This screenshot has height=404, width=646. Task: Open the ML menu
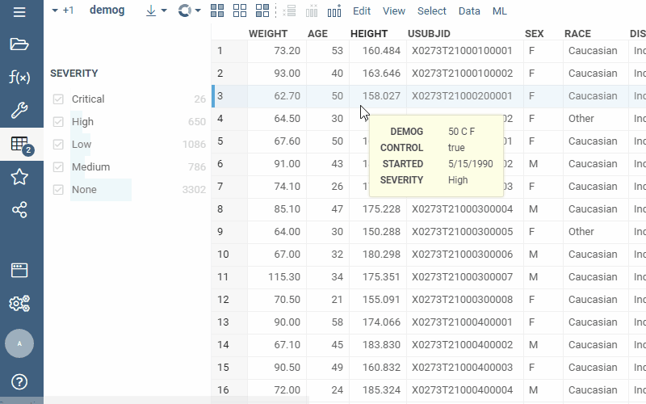(500, 11)
